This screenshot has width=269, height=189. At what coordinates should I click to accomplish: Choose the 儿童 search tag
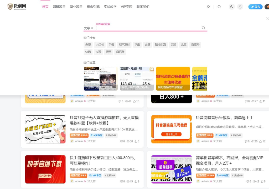pos(184,45)
